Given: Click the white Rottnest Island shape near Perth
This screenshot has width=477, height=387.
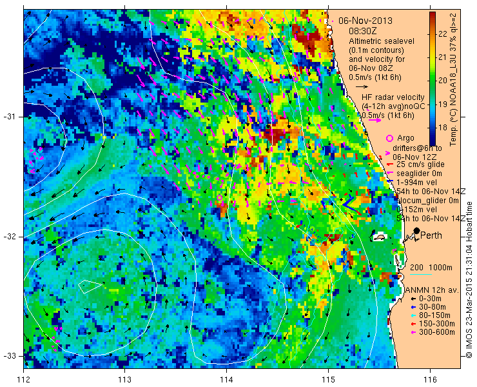Looking at the screenshot, I should click(x=380, y=237).
